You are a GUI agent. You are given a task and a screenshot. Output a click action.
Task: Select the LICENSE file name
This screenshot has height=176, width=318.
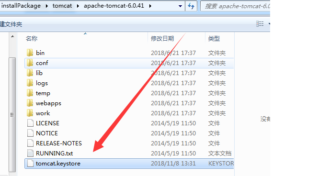click(47, 123)
